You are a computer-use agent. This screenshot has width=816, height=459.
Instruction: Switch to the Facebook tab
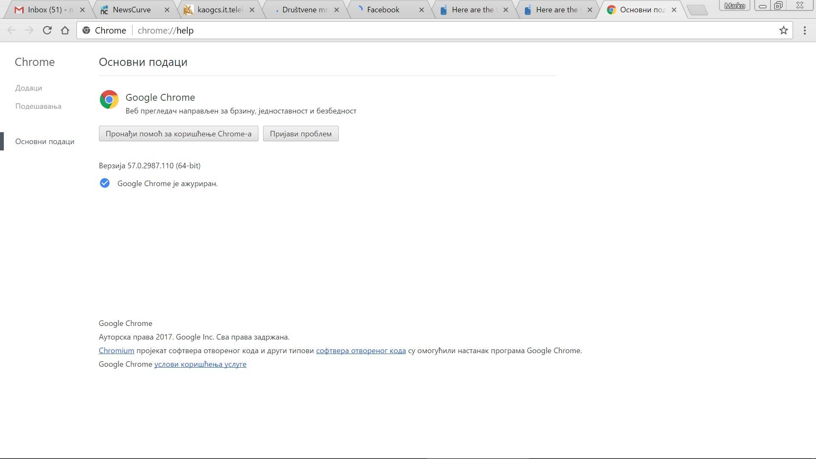click(x=382, y=9)
